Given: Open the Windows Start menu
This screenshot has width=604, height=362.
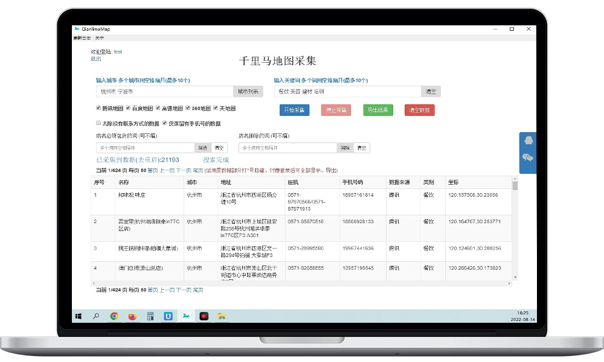Looking at the screenshot, I should coord(79,316).
